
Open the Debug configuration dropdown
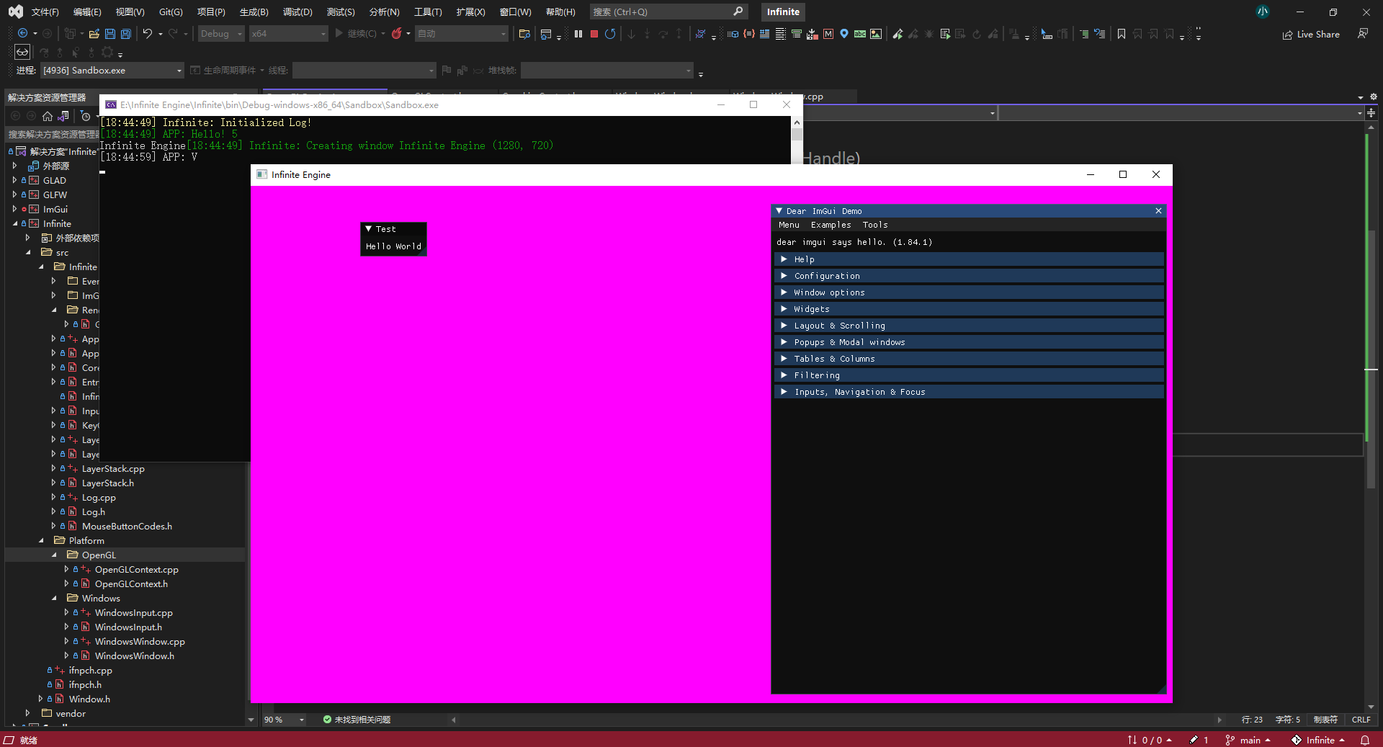pos(221,33)
